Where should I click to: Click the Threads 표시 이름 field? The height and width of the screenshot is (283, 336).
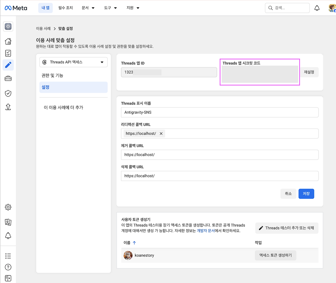point(220,112)
